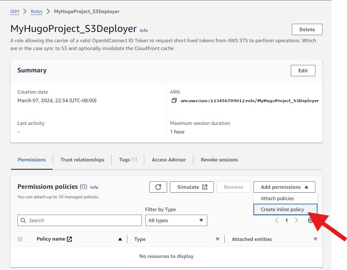Screen dimensions: 347x270
Task: Click the No resources to display message
Action: (166, 256)
